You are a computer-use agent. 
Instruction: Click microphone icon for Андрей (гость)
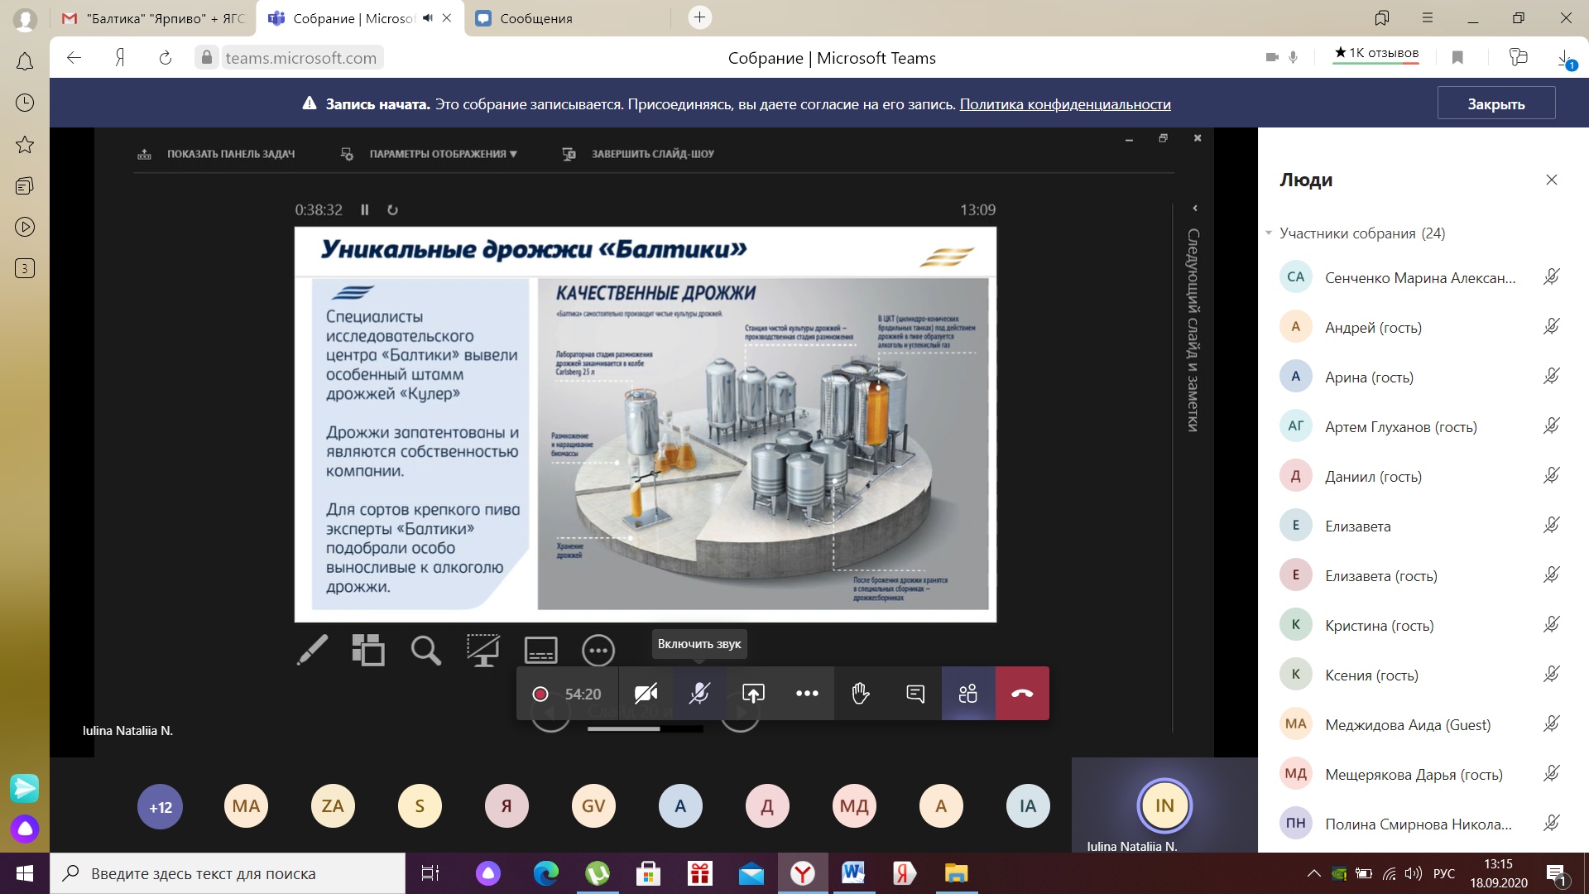click(x=1552, y=327)
